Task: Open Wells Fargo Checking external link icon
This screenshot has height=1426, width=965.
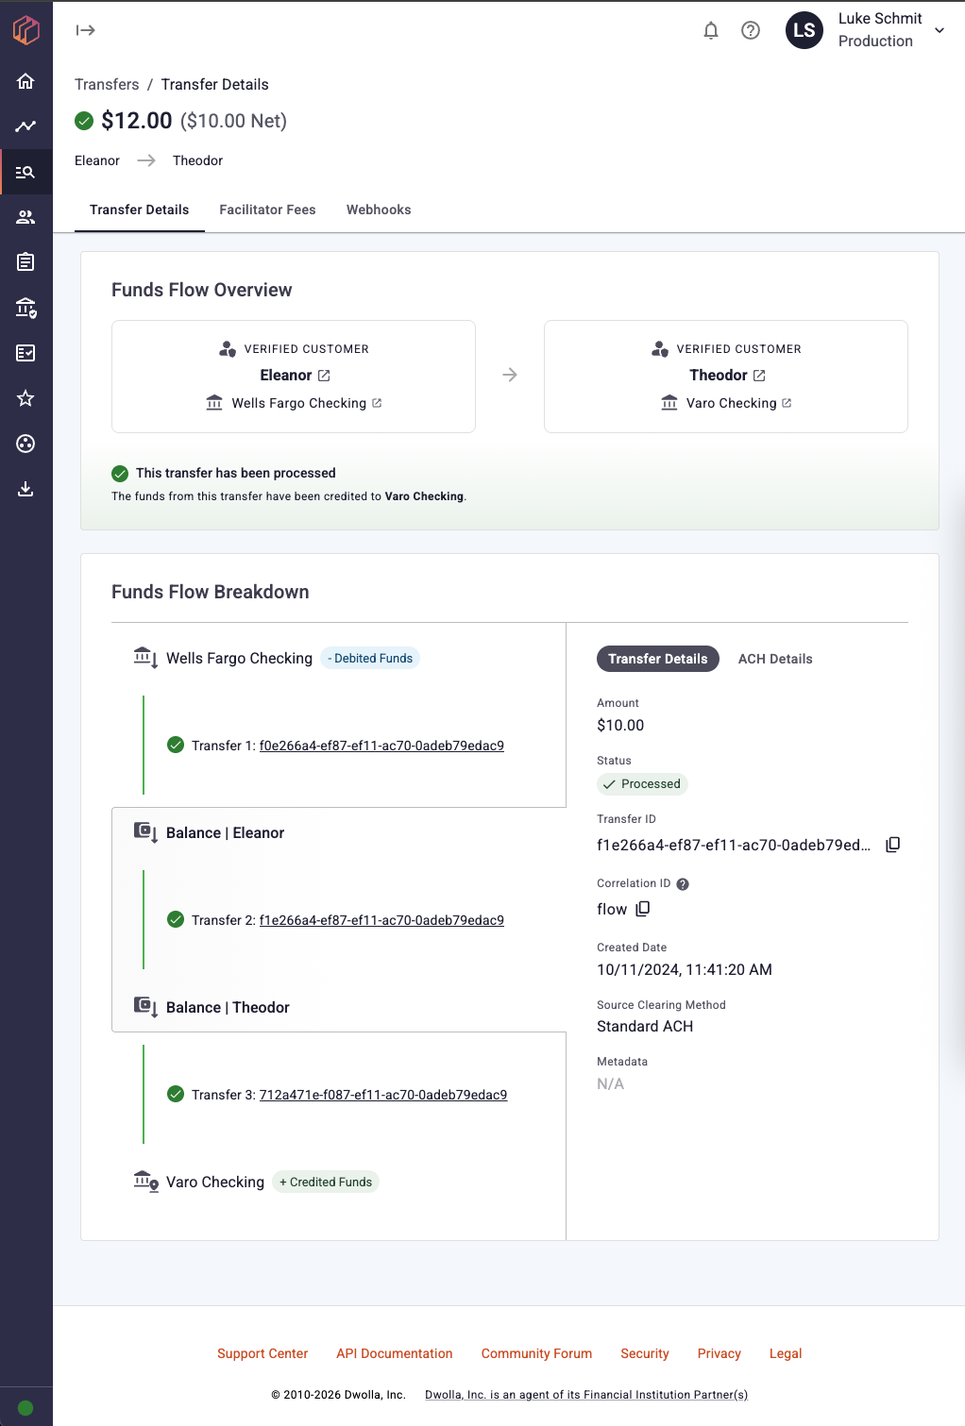Action: pyautogui.click(x=377, y=403)
